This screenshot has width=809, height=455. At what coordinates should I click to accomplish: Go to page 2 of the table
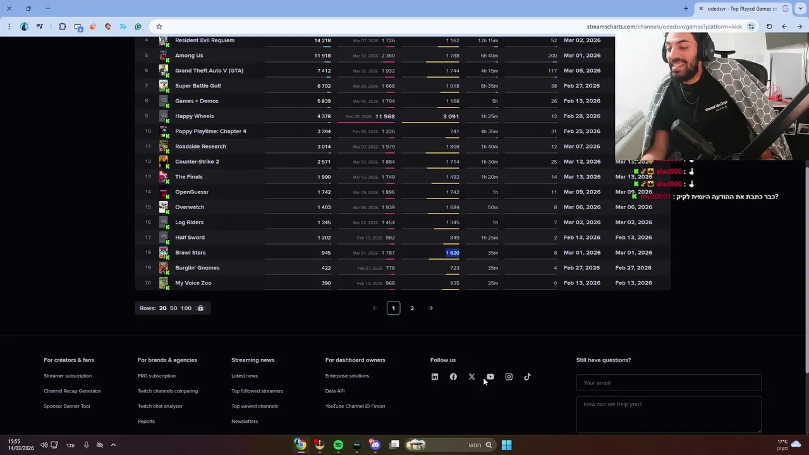pos(412,308)
